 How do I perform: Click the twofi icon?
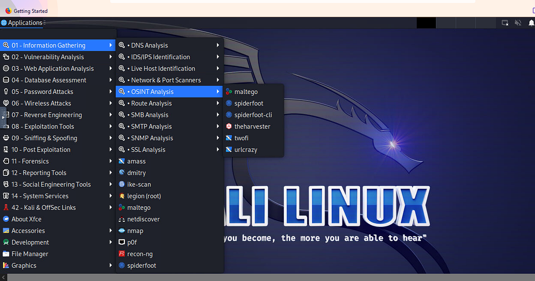click(229, 138)
